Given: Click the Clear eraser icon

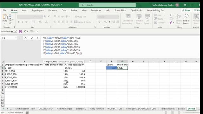Looking at the screenshot, I should pos(171,22).
